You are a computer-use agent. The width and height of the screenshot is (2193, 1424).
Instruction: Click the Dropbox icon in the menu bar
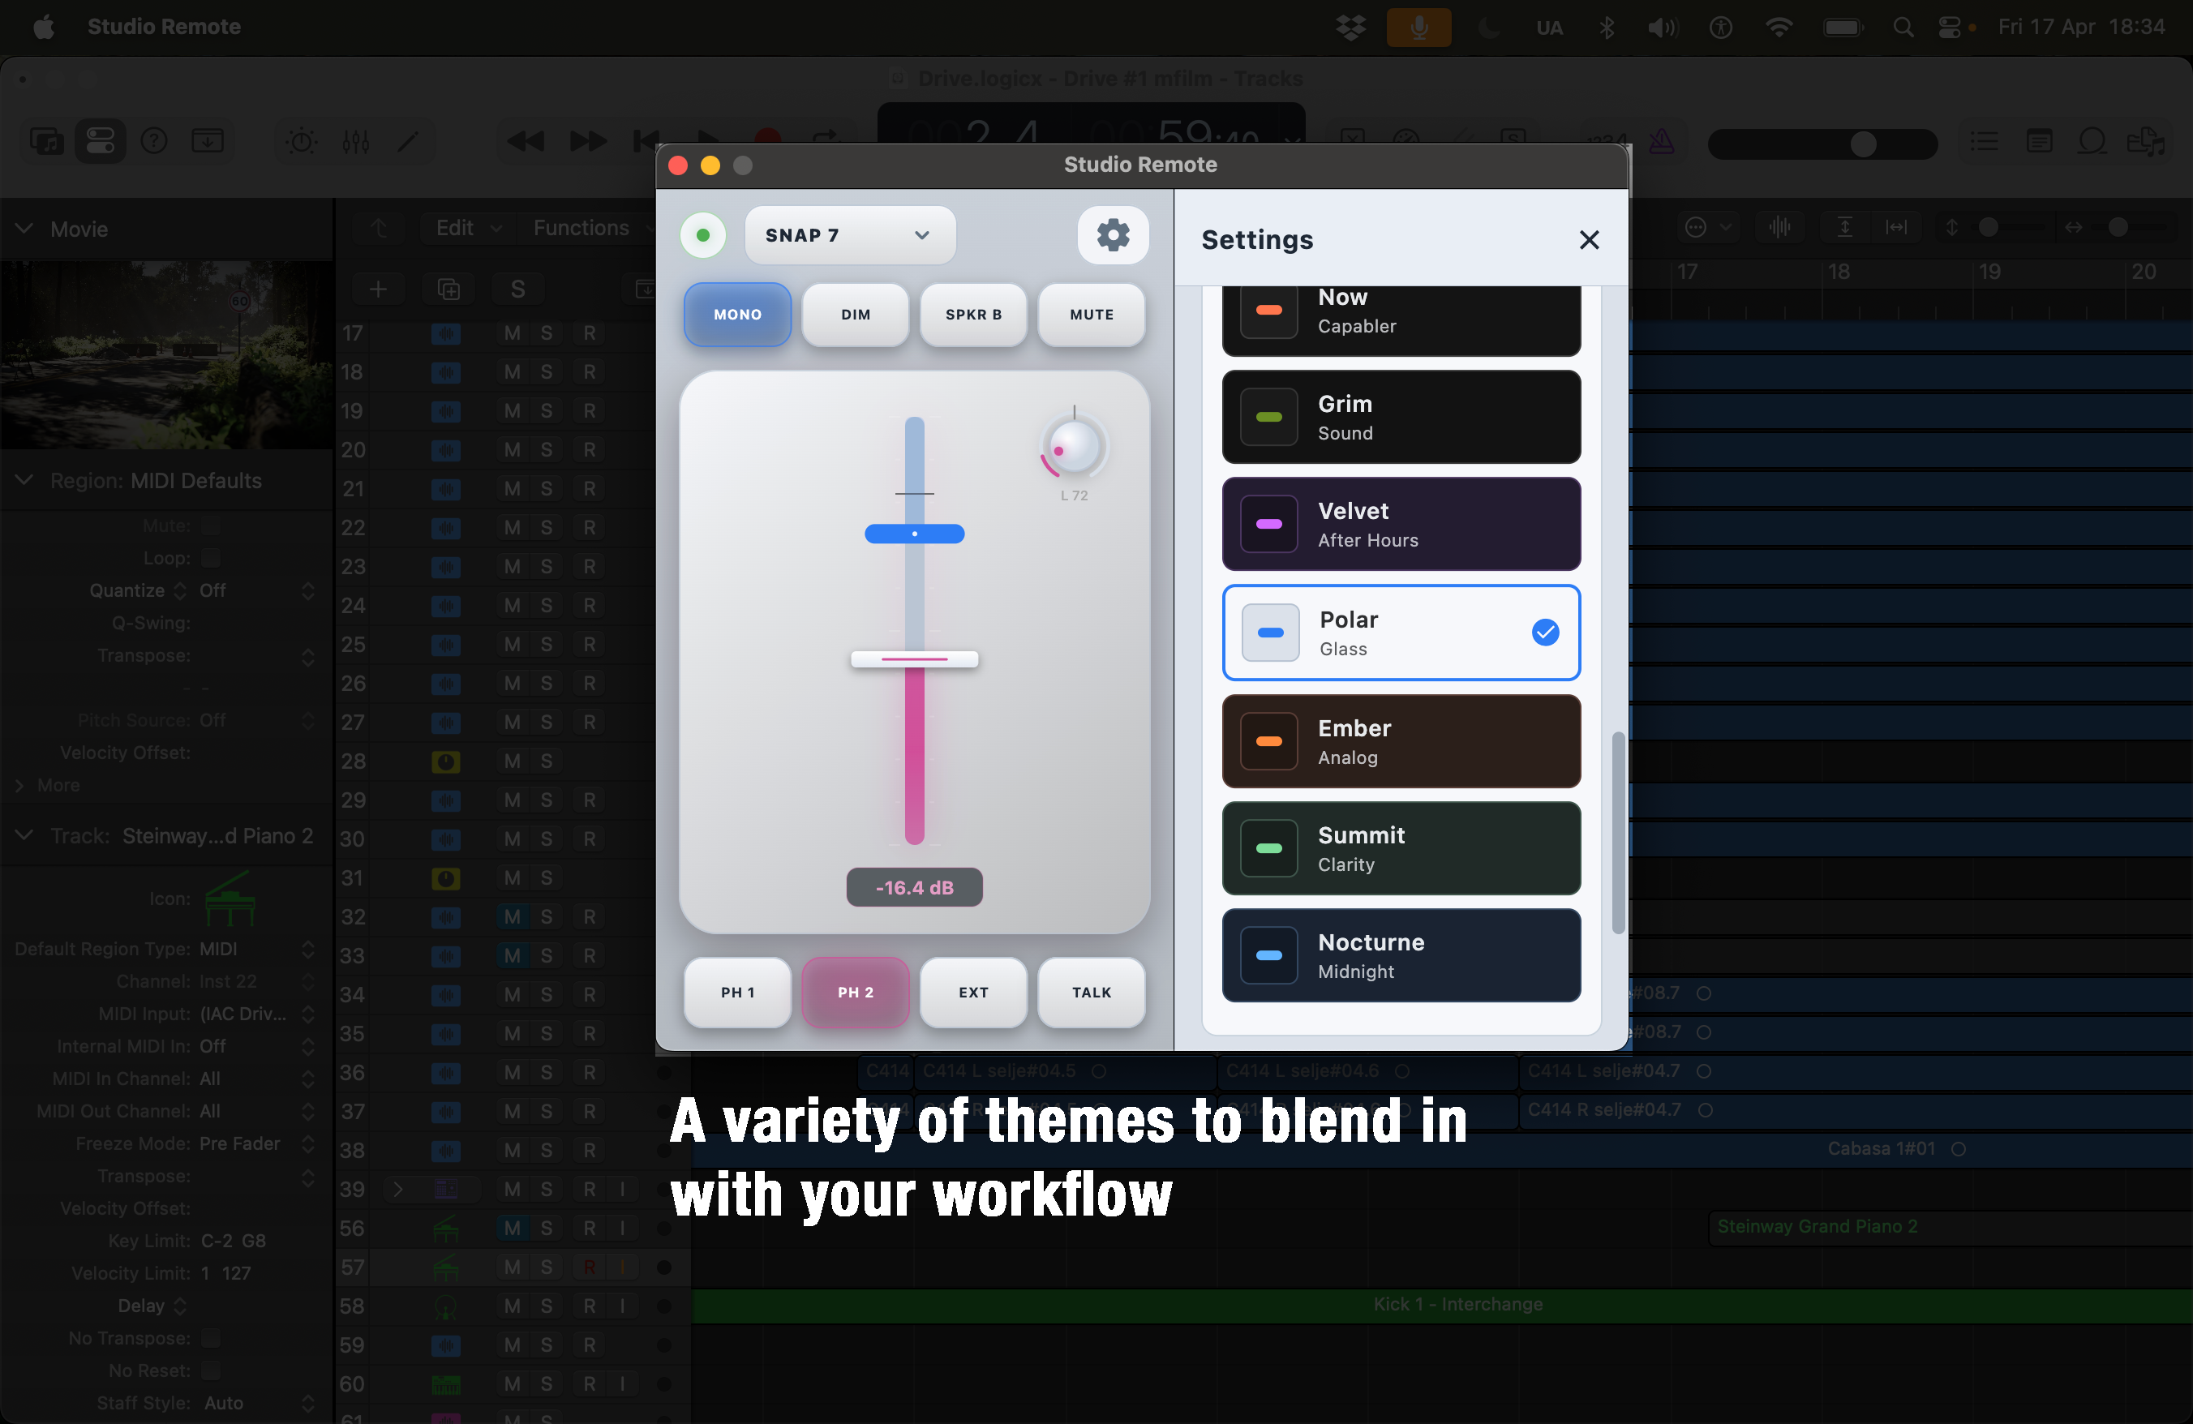click(1349, 27)
